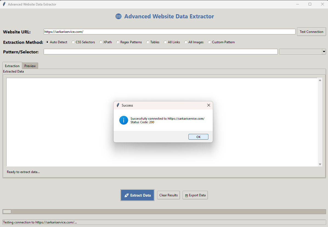
Task: Click the feather app icon in main title bar
Action: pyautogui.click(x=4, y=4)
